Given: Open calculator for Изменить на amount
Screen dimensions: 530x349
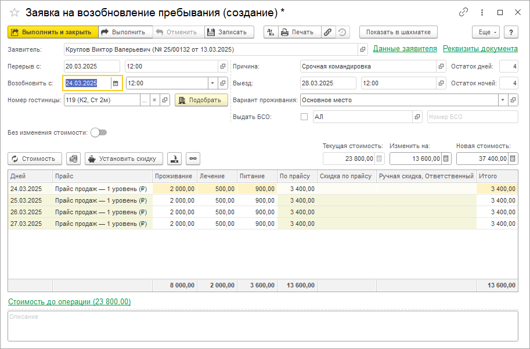Looking at the screenshot, I should [446, 159].
